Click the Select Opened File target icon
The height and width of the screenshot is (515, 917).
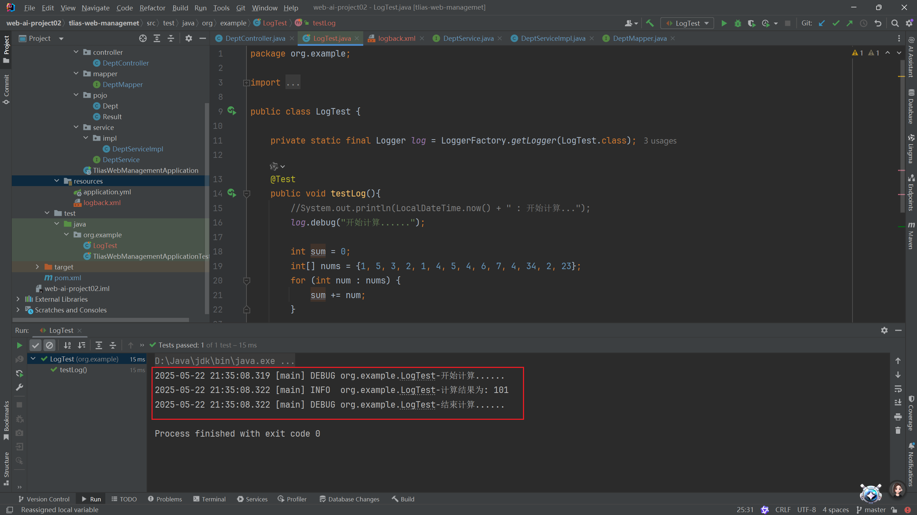point(143,38)
